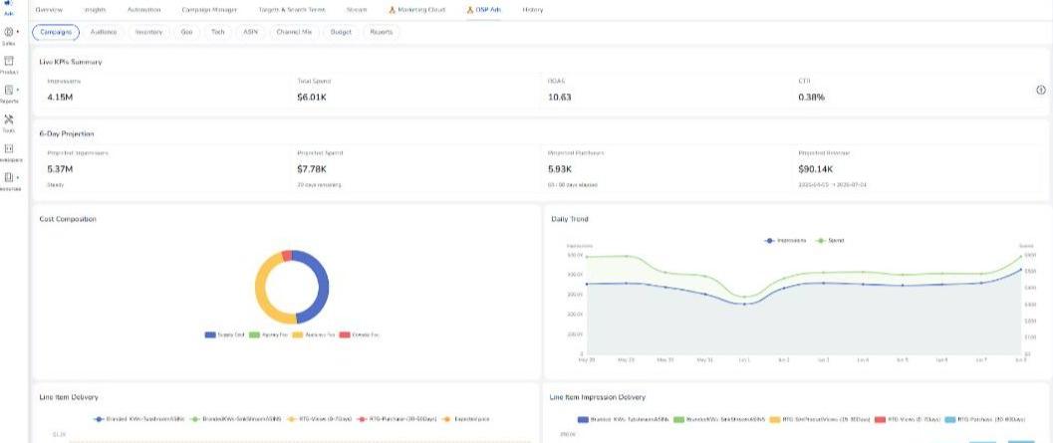Toggle Expected pace legend in Line Item Delivery

coord(466,419)
